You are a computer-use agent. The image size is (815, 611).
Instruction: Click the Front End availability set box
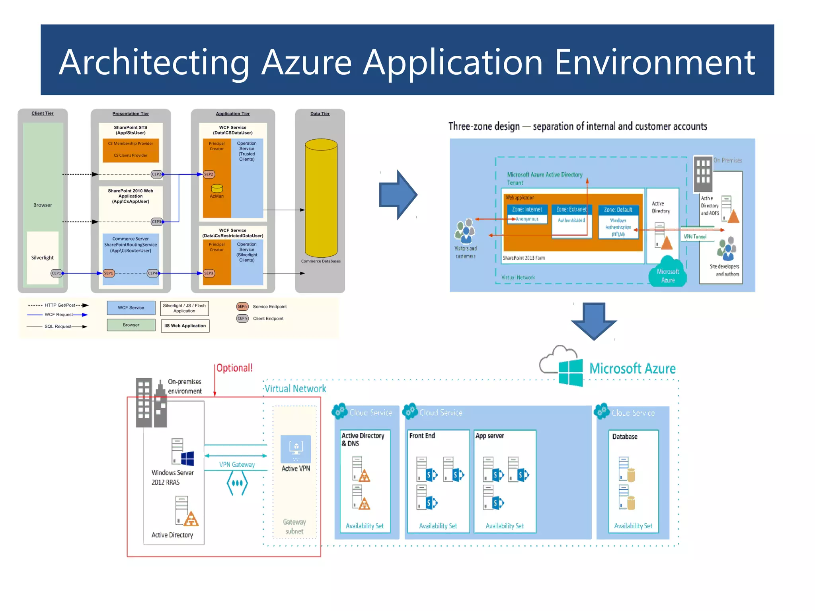coord(438,481)
